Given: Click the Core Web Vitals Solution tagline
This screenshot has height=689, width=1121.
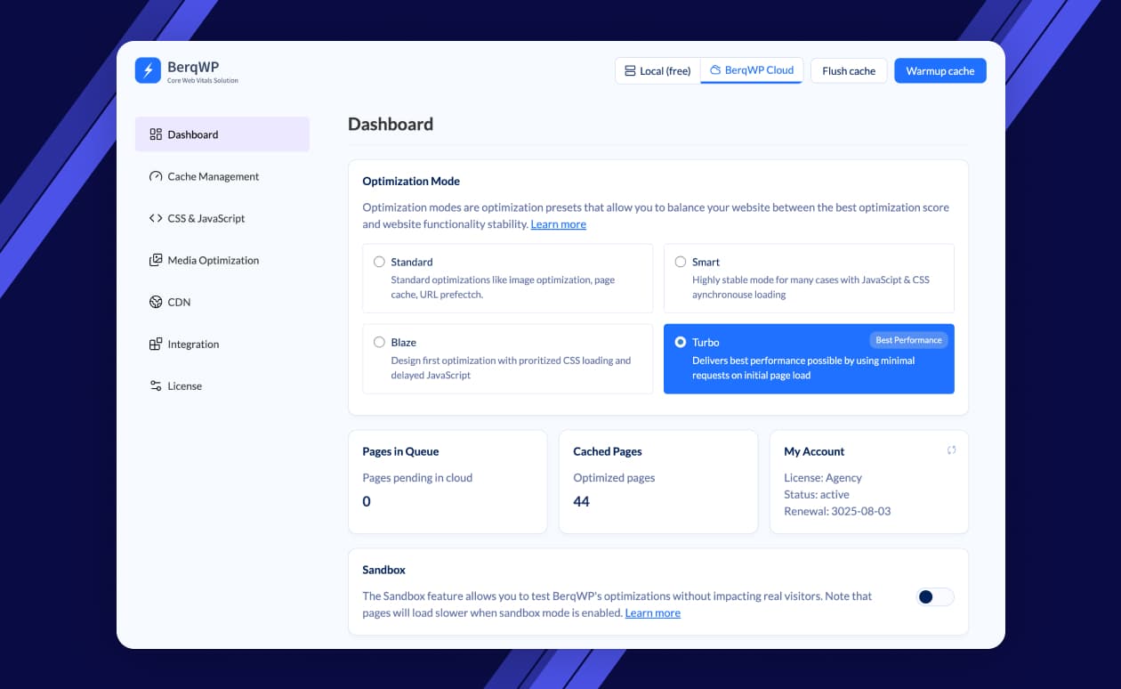Looking at the screenshot, I should [x=203, y=81].
